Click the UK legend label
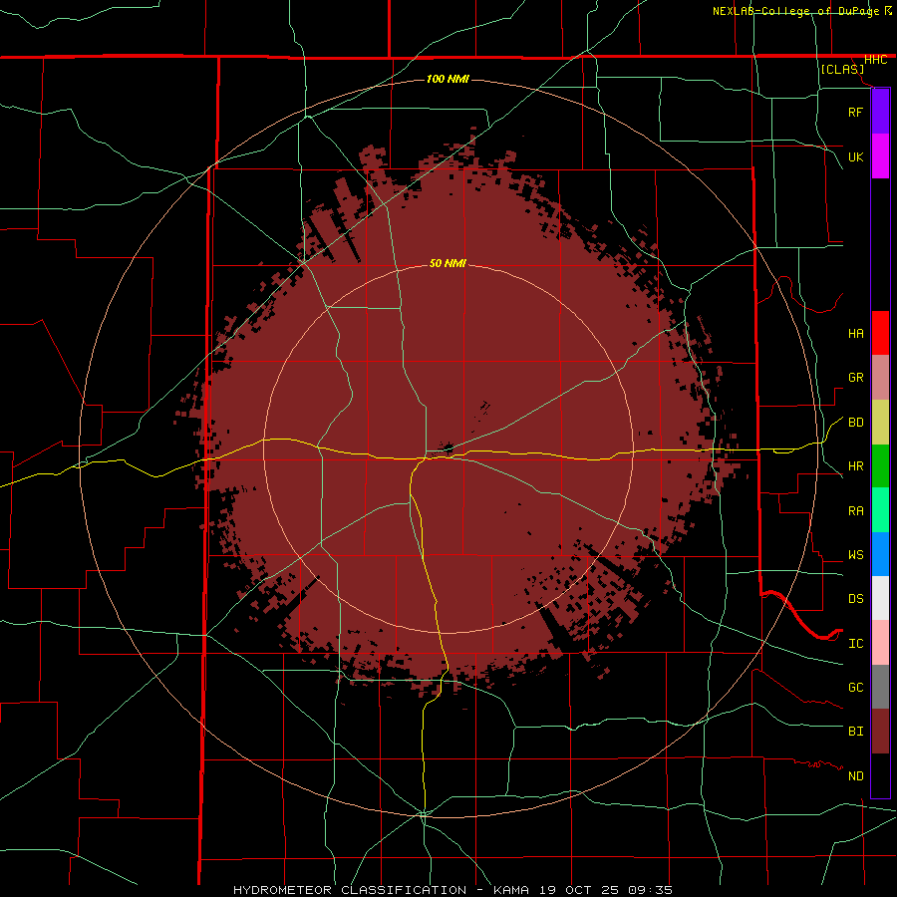This screenshot has width=897, height=897. 855,157
